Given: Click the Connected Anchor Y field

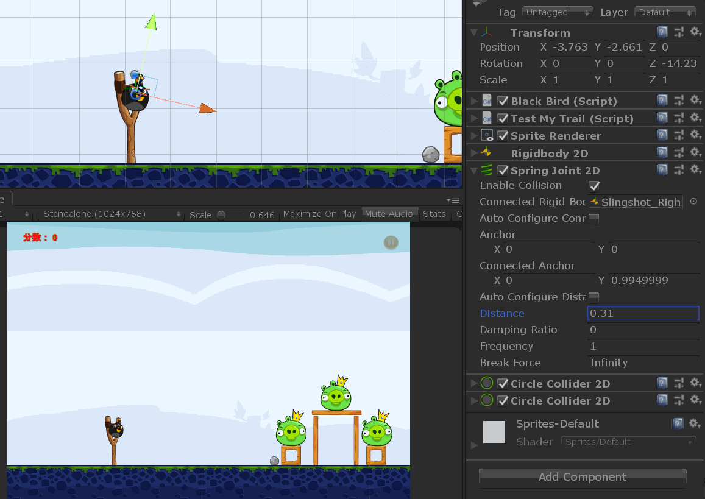Looking at the screenshot, I should click(x=654, y=280).
